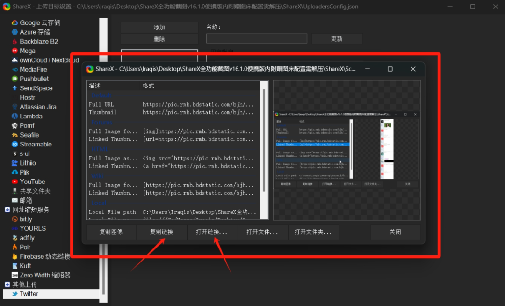Select Google 云存储 in the sidebar

(40, 22)
